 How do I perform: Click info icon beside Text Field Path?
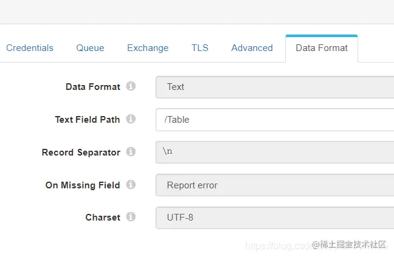pyautogui.click(x=131, y=119)
